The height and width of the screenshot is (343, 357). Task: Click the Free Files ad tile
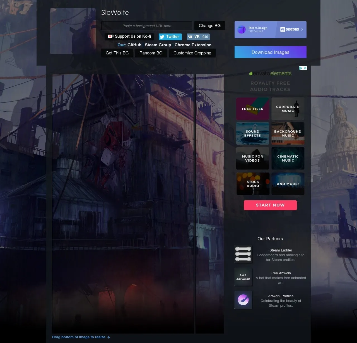pyautogui.click(x=252, y=109)
